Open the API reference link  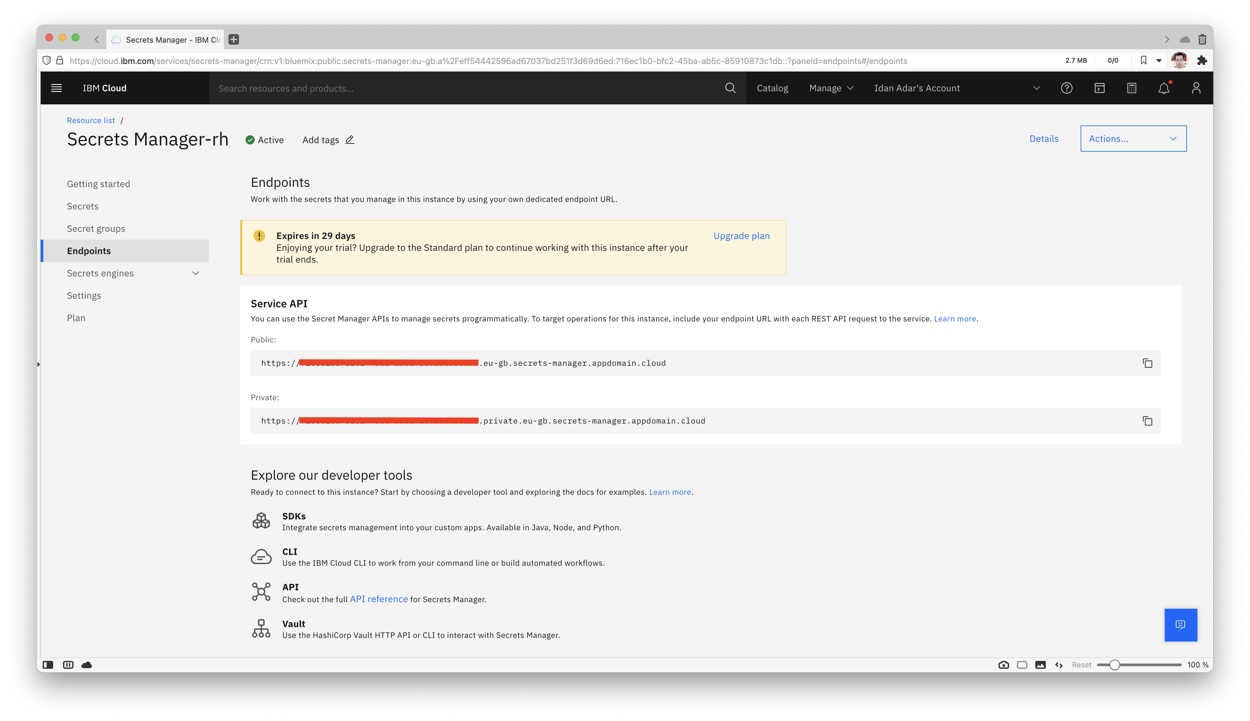(x=379, y=599)
